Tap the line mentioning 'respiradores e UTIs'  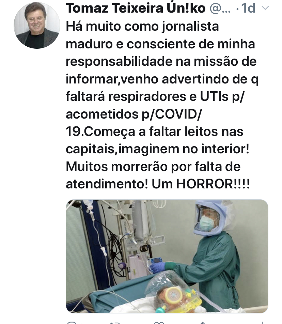click(x=155, y=96)
